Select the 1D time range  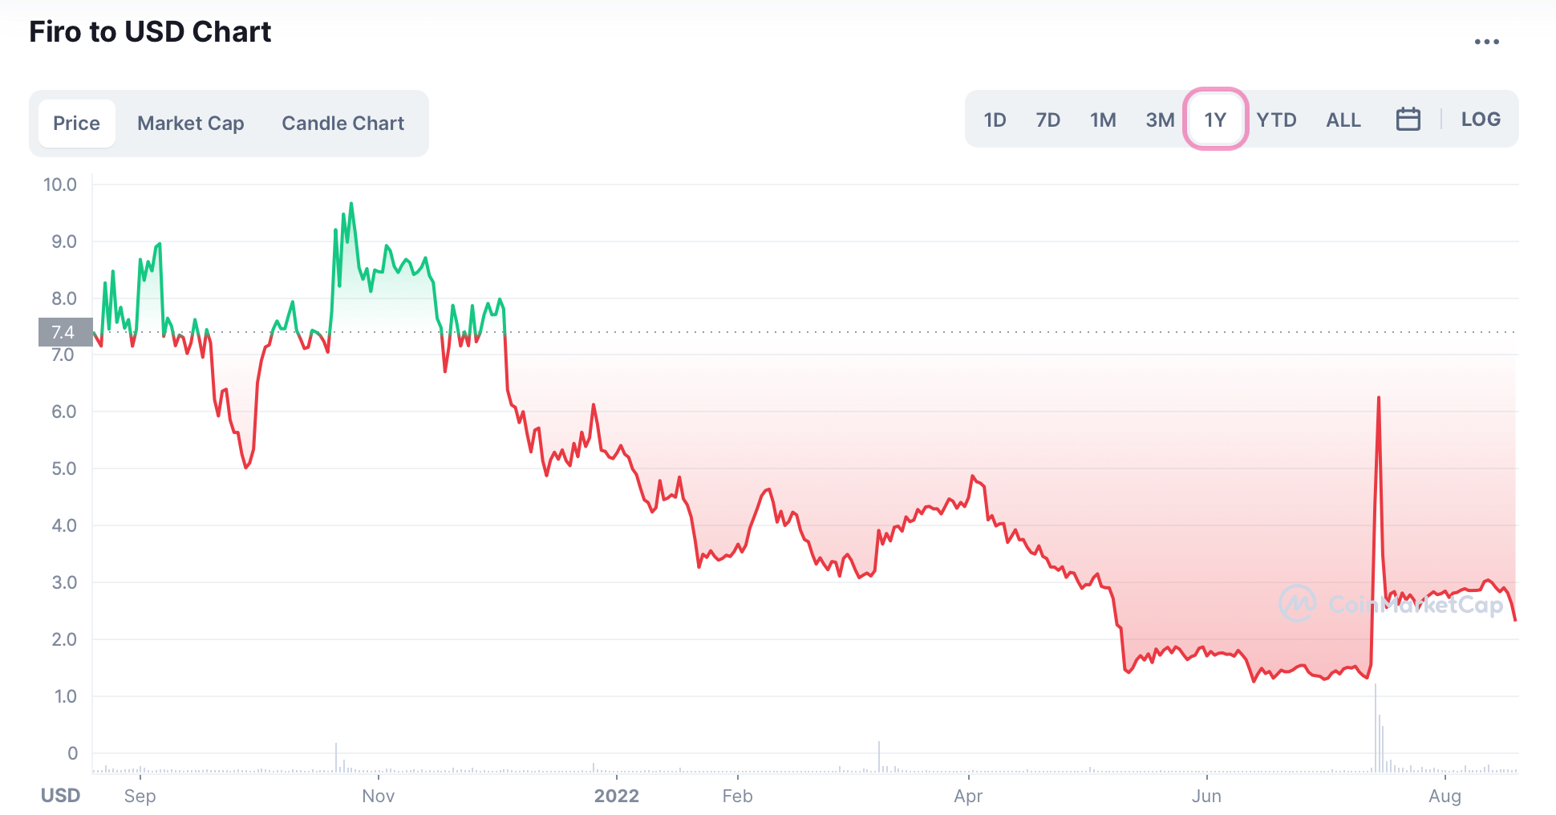pyautogui.click(x=995, y=120)
